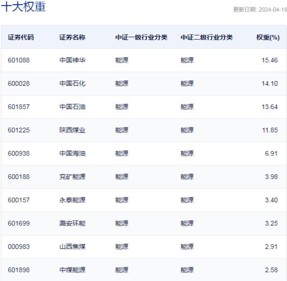Click the 14.10 weight for 中国石化
The width and height of the screenshot is (287, 281).
[270, 83]
